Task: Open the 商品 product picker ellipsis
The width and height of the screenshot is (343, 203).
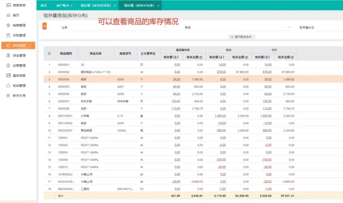Action: tap(288, 27)
